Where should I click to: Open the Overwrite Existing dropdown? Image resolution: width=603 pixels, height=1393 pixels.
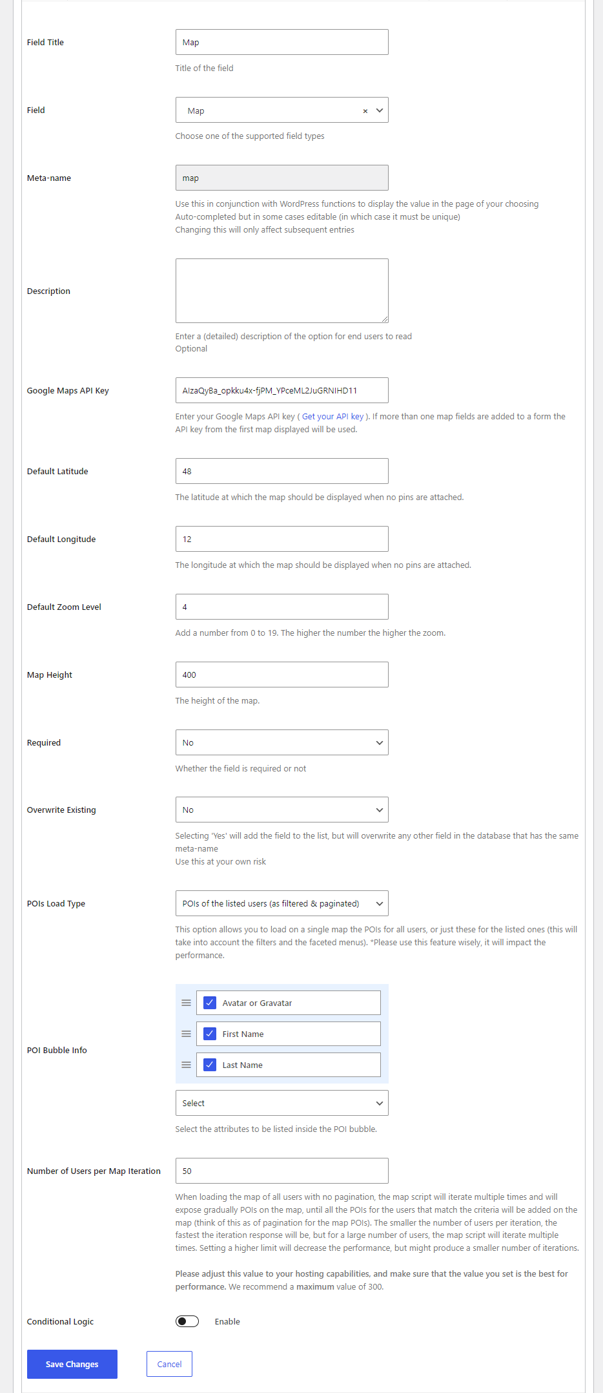click(281, 810)
